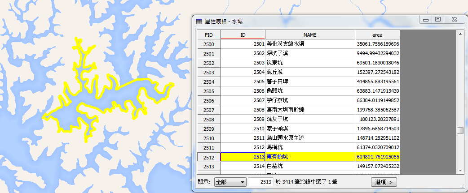Select the 白基坑 name cell
This screenshot has width=468, height=193.
pos(310,166)
